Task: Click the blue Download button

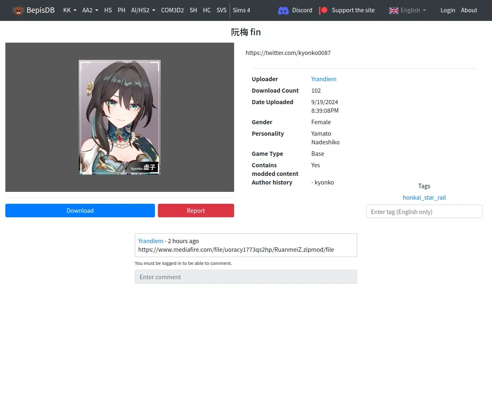Action: (x=80, y=210)
